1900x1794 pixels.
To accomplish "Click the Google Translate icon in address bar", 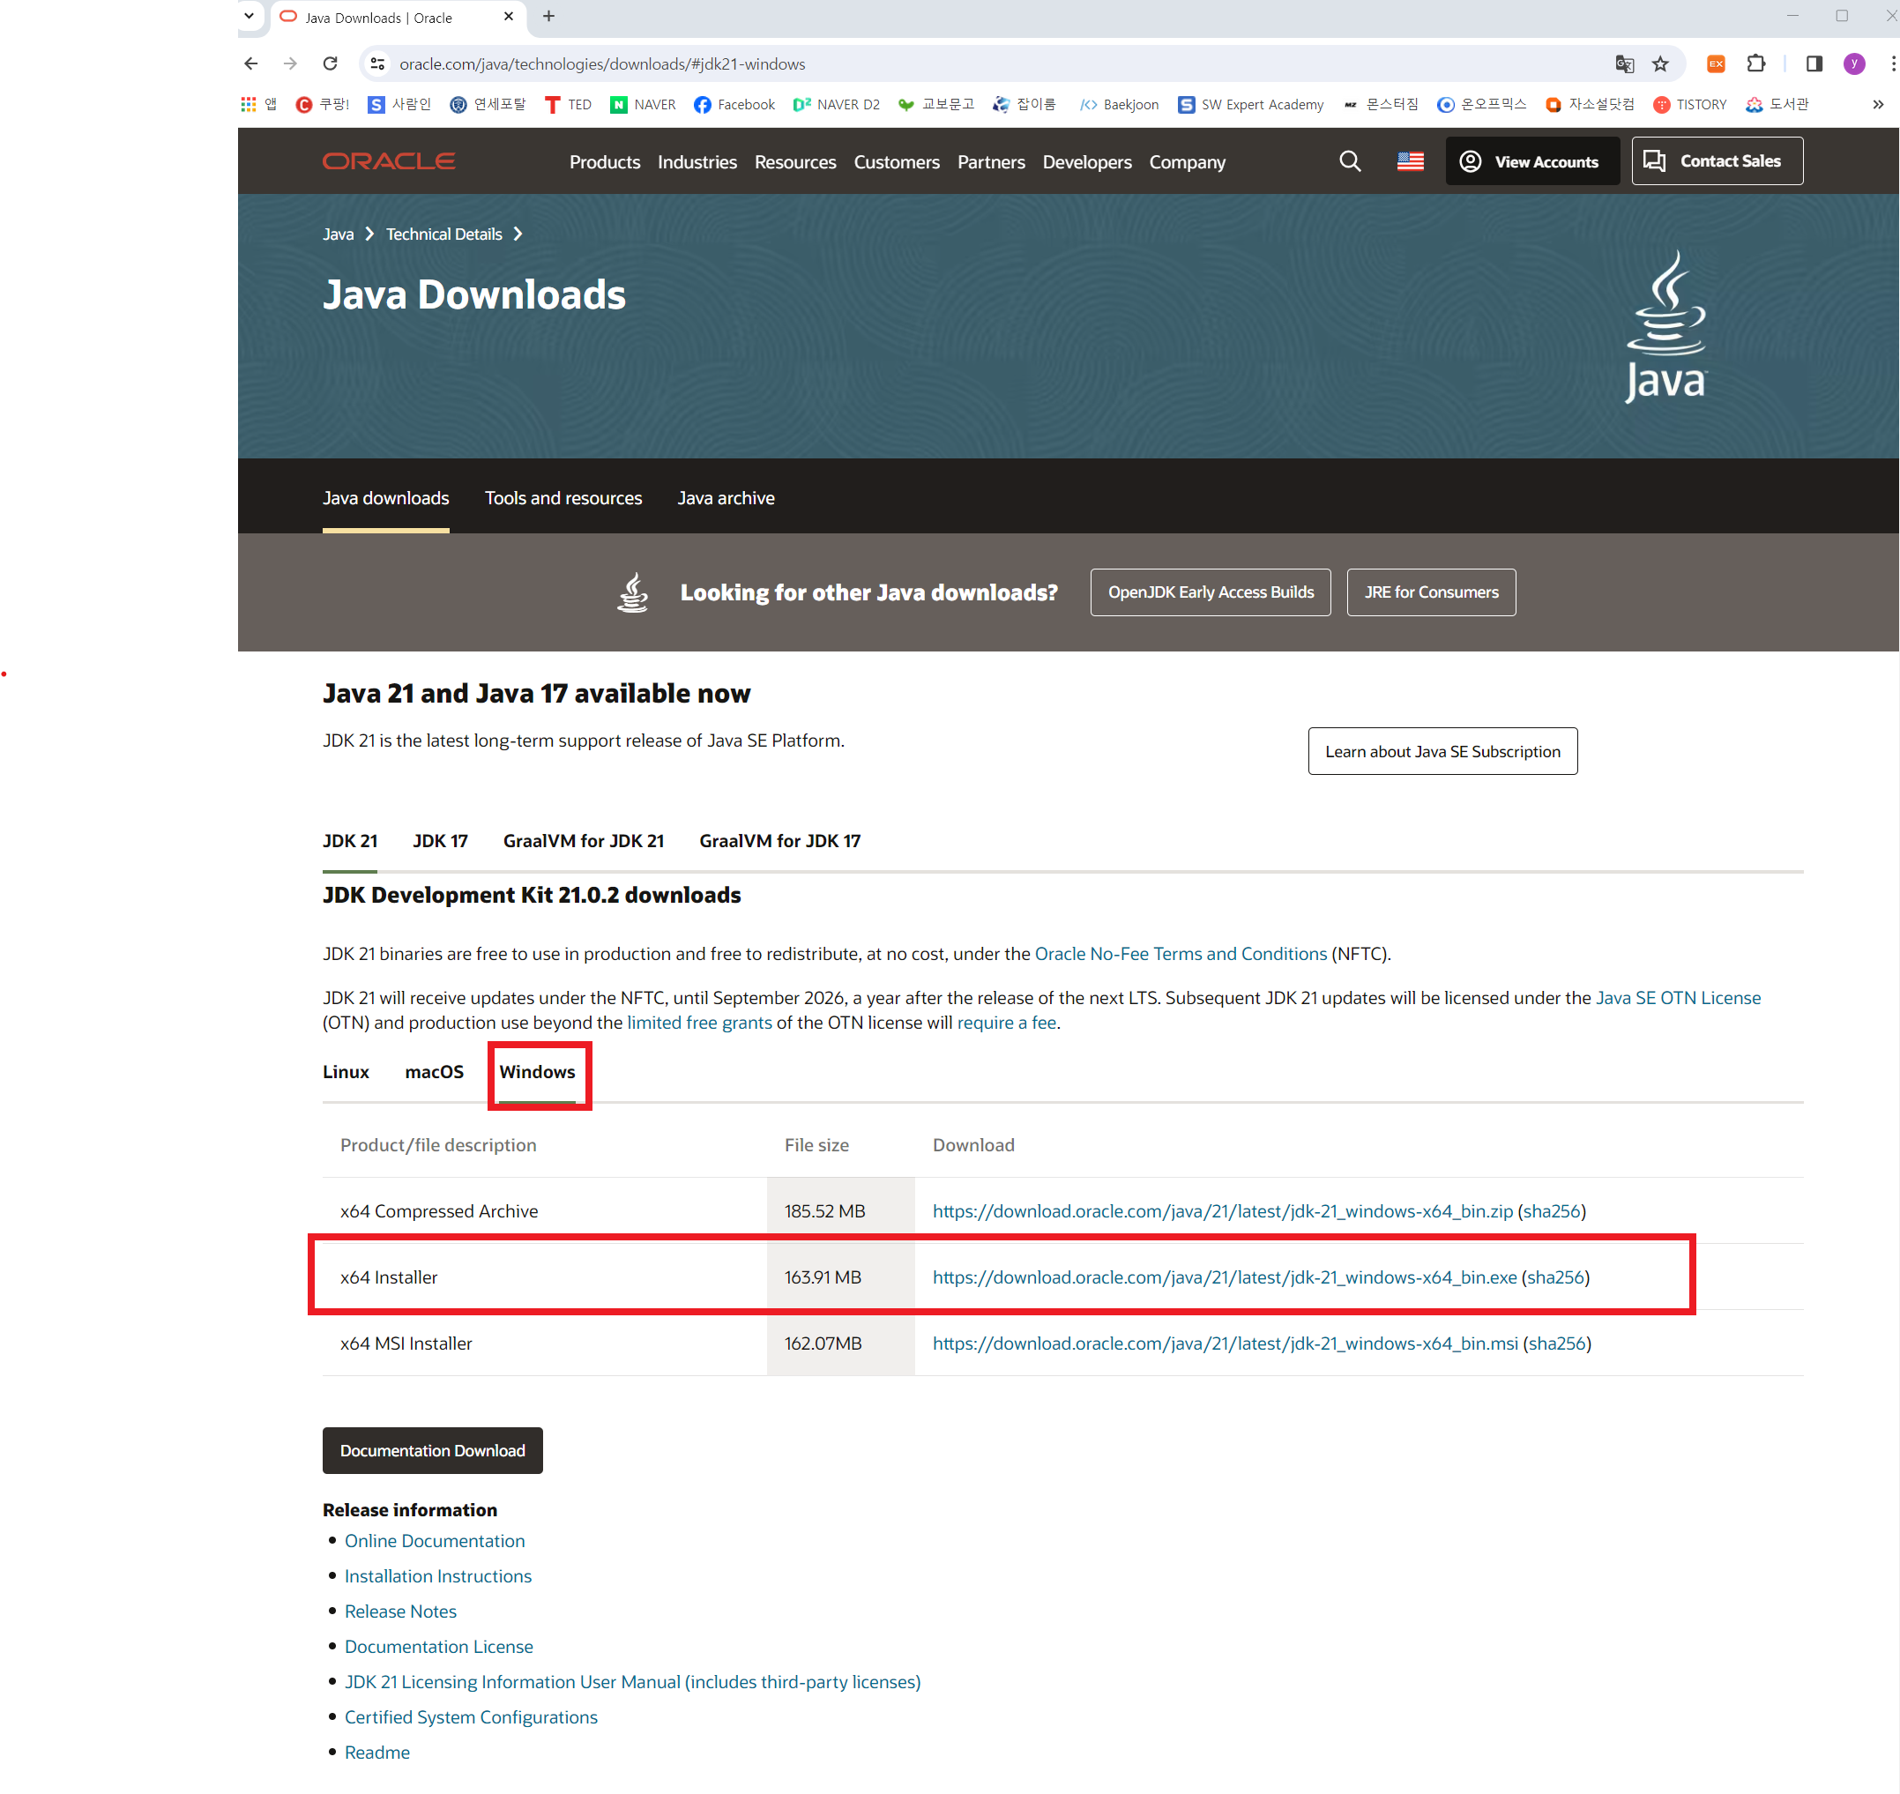I will (1624, 64).
